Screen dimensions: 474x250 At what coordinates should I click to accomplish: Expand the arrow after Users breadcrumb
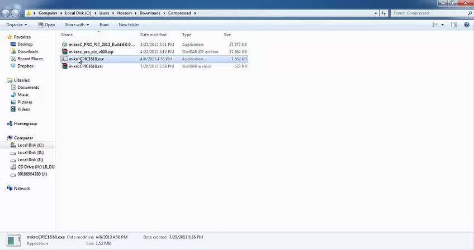pyautogui.click(x=113, y=13)
